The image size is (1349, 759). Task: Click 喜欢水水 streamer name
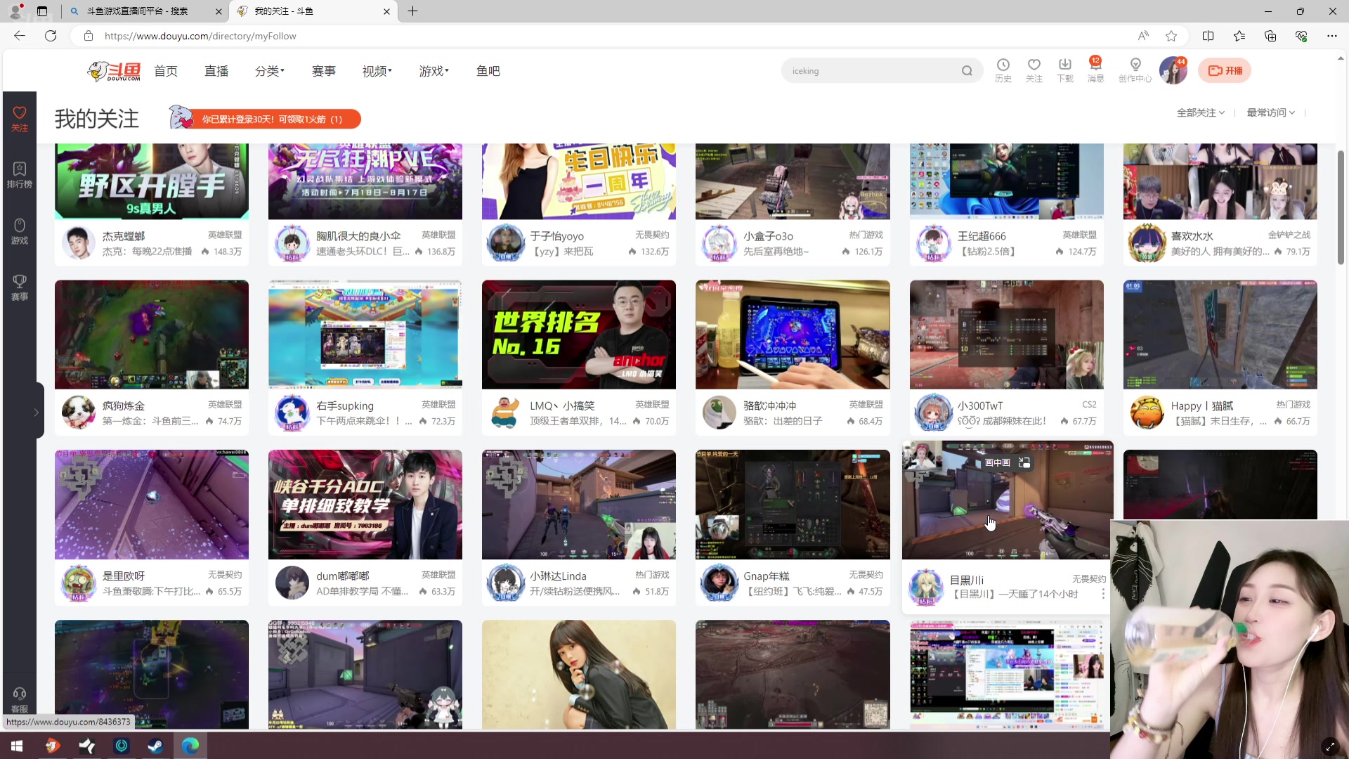click(x=1192, y=236)
